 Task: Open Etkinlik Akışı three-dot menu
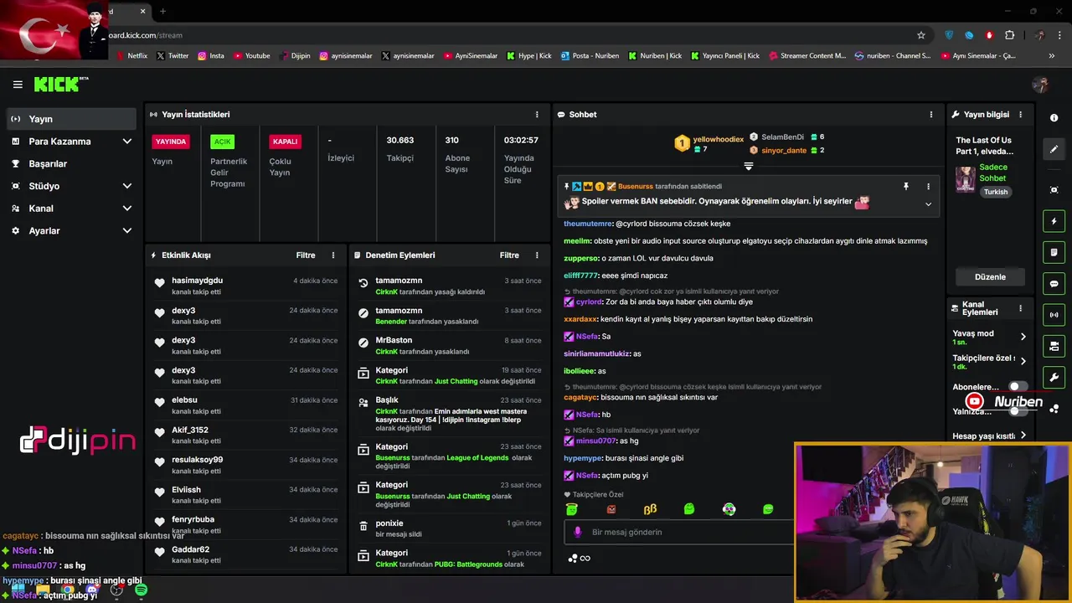(x=332, y=255)
